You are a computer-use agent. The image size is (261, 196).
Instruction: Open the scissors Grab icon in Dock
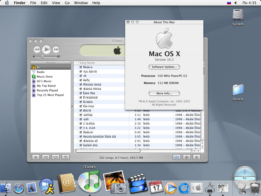[223, 188]
